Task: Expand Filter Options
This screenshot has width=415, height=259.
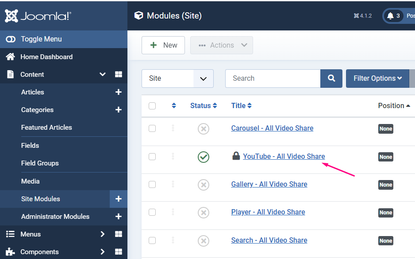Action: 377,79
